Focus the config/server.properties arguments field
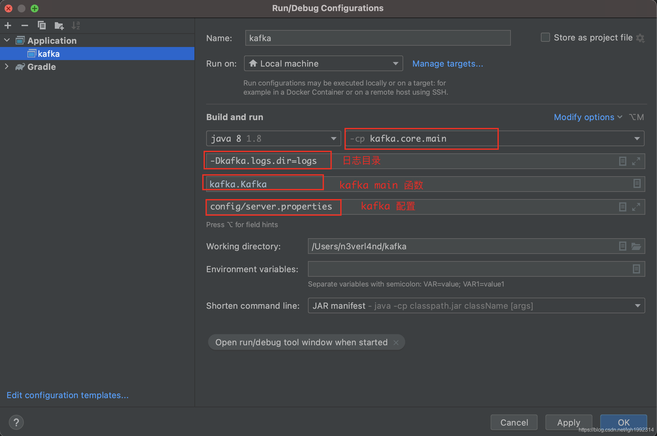The height and width of the screenshot is (436, 657). [x=425, y=207]
